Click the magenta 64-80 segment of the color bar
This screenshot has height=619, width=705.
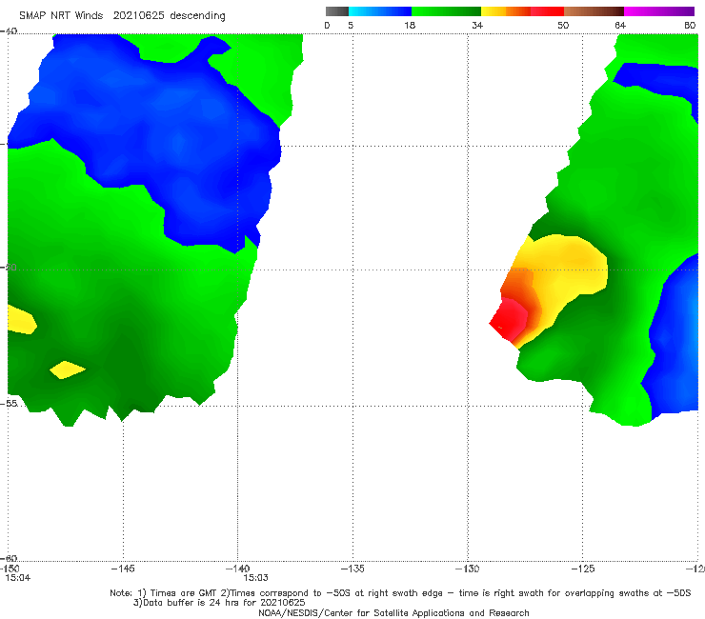[659, 11]
